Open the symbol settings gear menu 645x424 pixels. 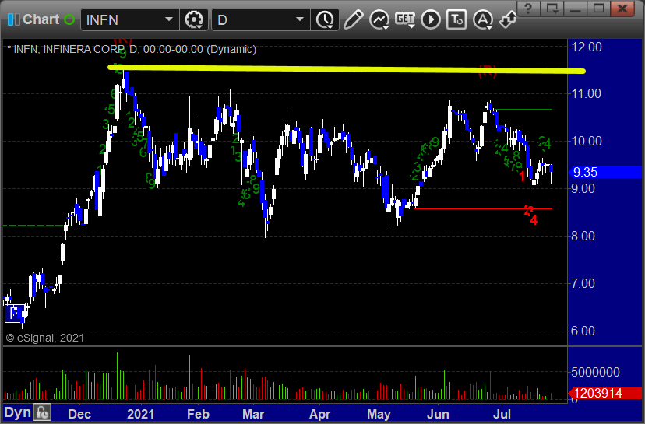[194, 19]
